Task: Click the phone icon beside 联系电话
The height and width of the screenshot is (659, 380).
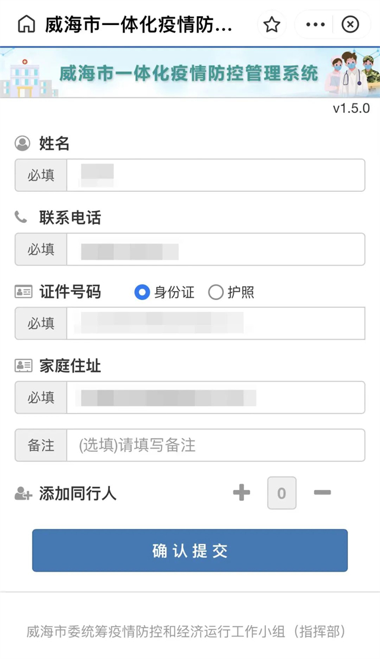Action: pos(21,217)
